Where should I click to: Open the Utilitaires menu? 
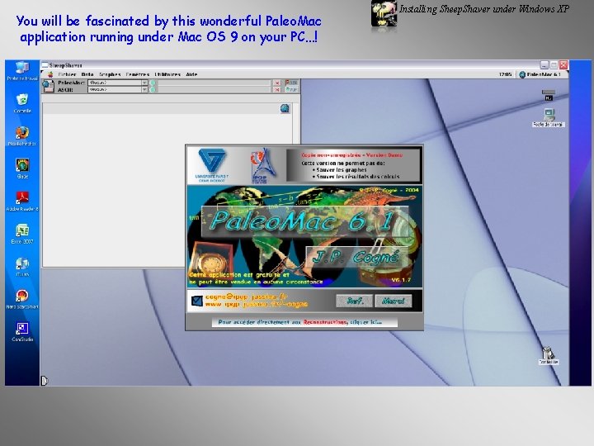tap(167, 74)
